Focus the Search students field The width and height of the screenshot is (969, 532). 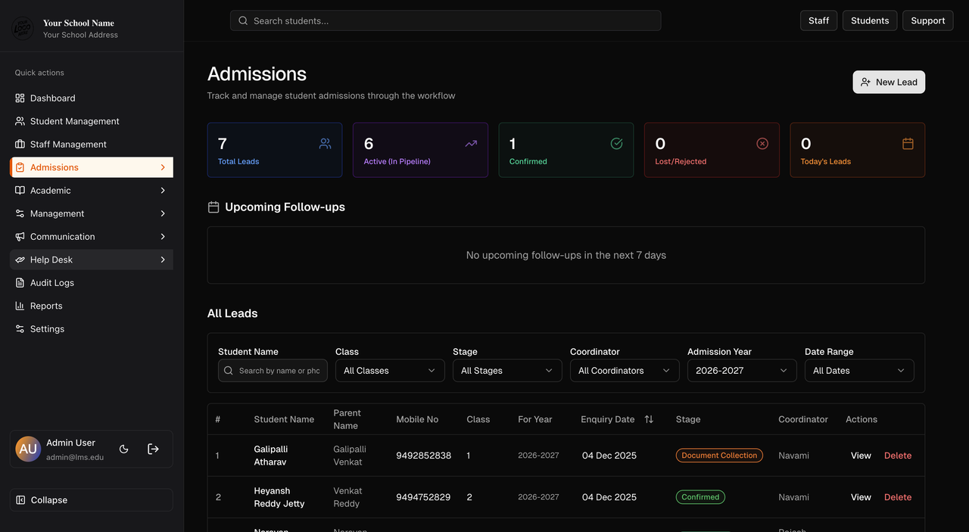click(x=446, y=20)
